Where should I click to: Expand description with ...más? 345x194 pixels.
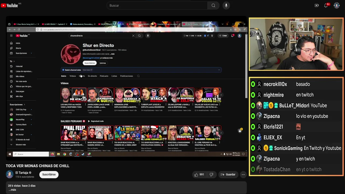coord(12,190)
